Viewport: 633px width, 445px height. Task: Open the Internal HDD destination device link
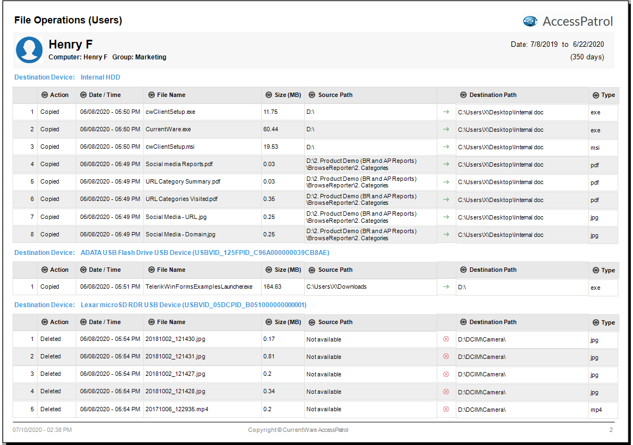(100, 77)
